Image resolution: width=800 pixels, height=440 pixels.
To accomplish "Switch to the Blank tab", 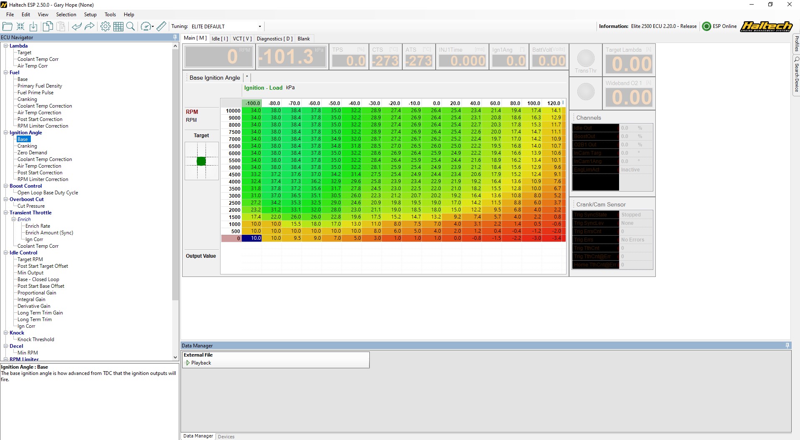I will point(304,38).
